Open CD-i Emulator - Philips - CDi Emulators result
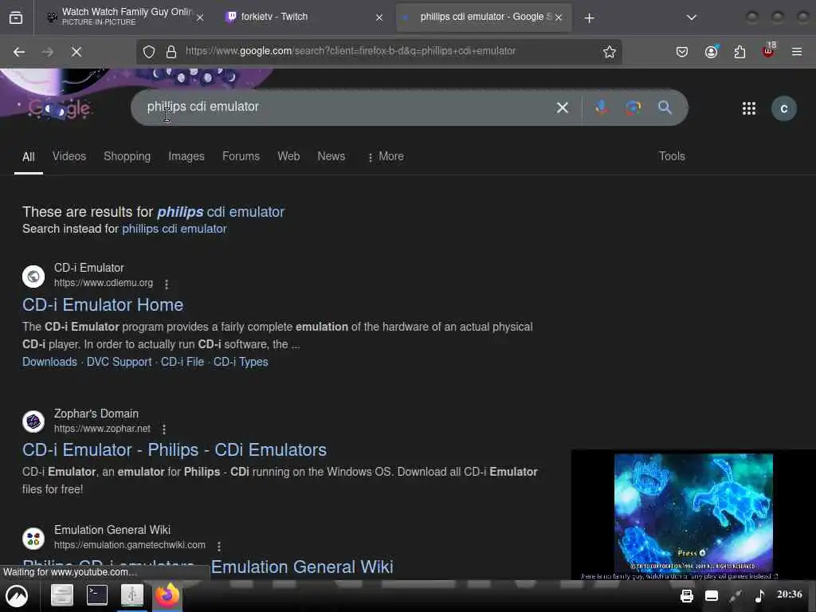The height and width of the screenshot is (612, 816). point(175,449)
